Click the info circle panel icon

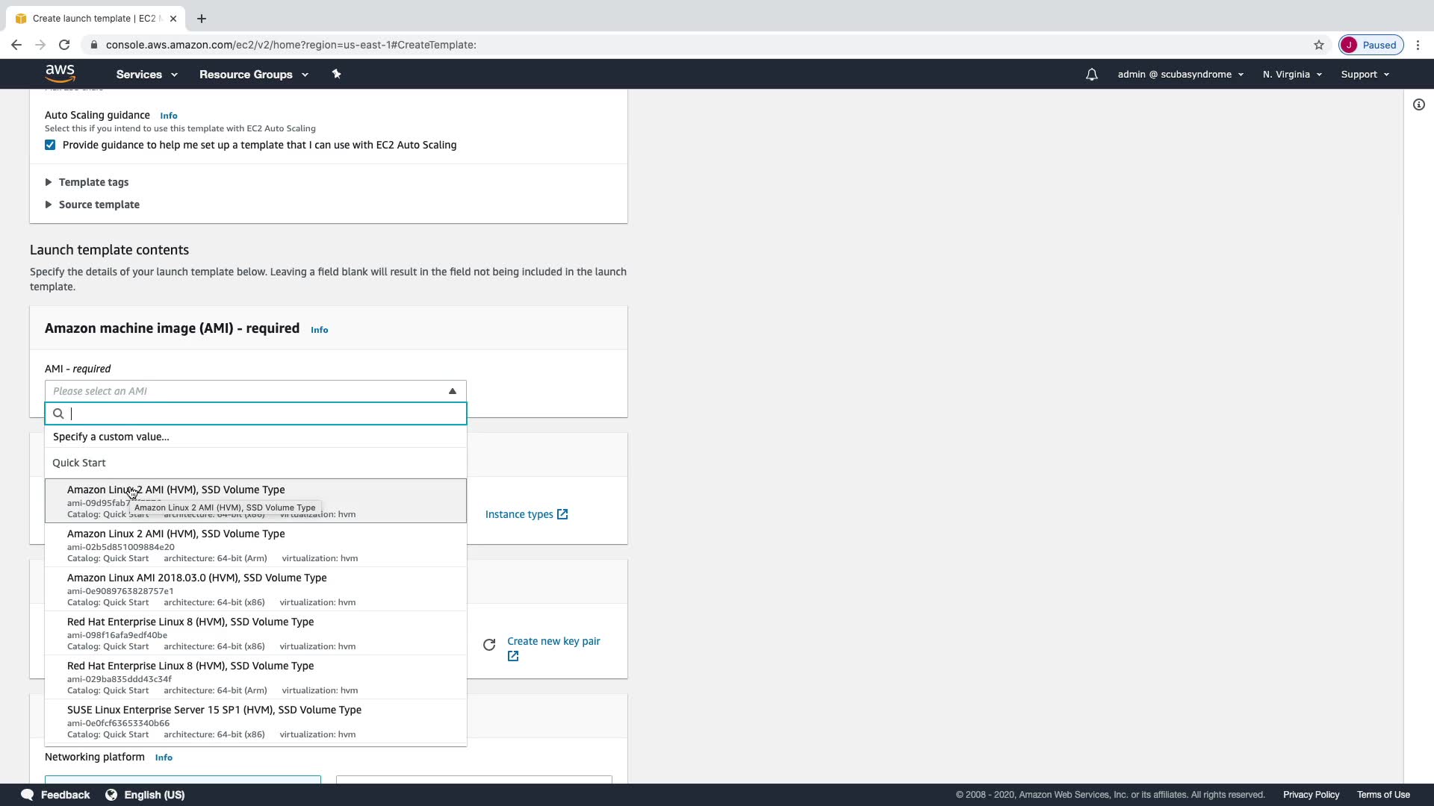(x=1418, y=104)
